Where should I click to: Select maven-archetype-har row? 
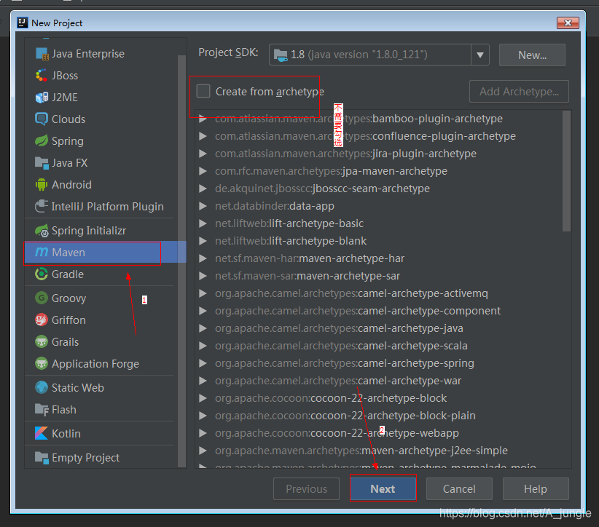coord(379,258)
